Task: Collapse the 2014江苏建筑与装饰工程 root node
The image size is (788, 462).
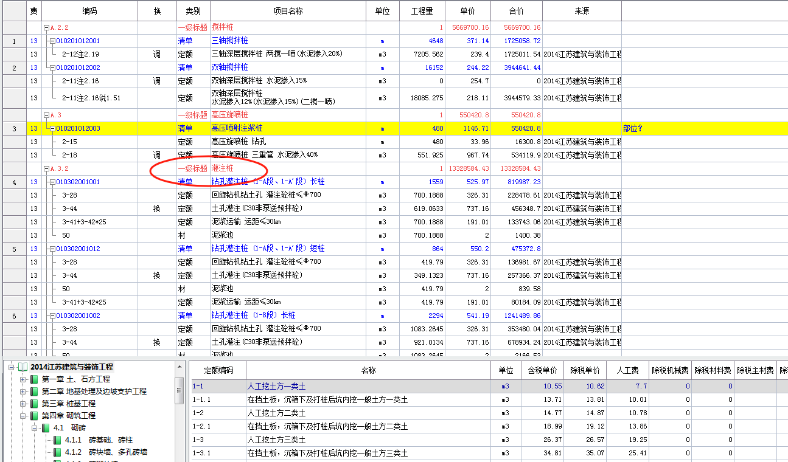Action: click(x=12, y=367)
